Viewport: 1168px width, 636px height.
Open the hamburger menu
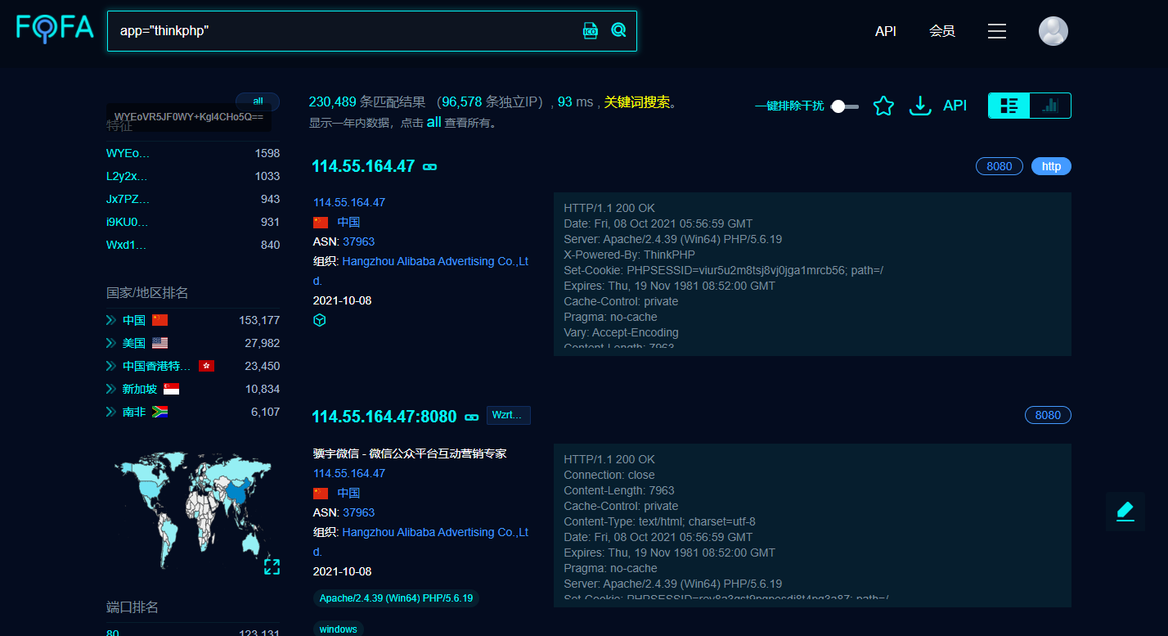coord(996,31)
